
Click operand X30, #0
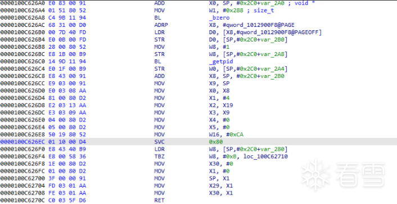(x=221, y=164)
